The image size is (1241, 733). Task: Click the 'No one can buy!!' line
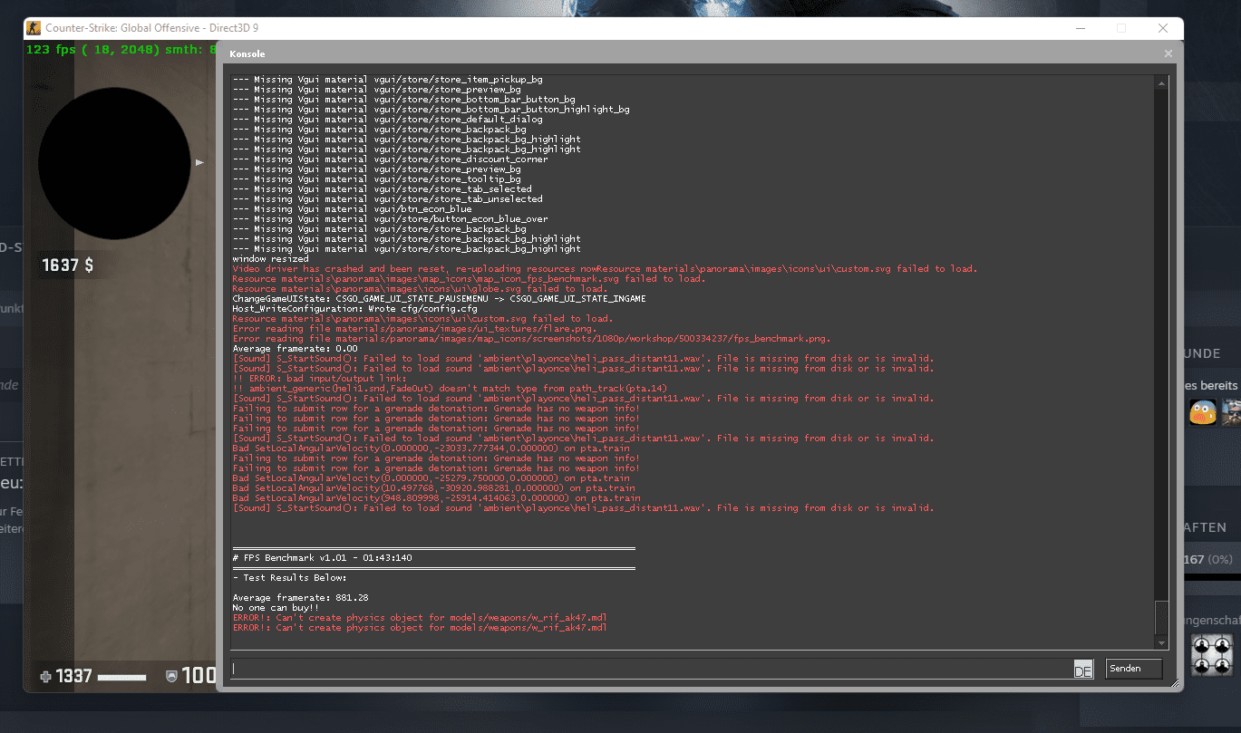[276, 607]
